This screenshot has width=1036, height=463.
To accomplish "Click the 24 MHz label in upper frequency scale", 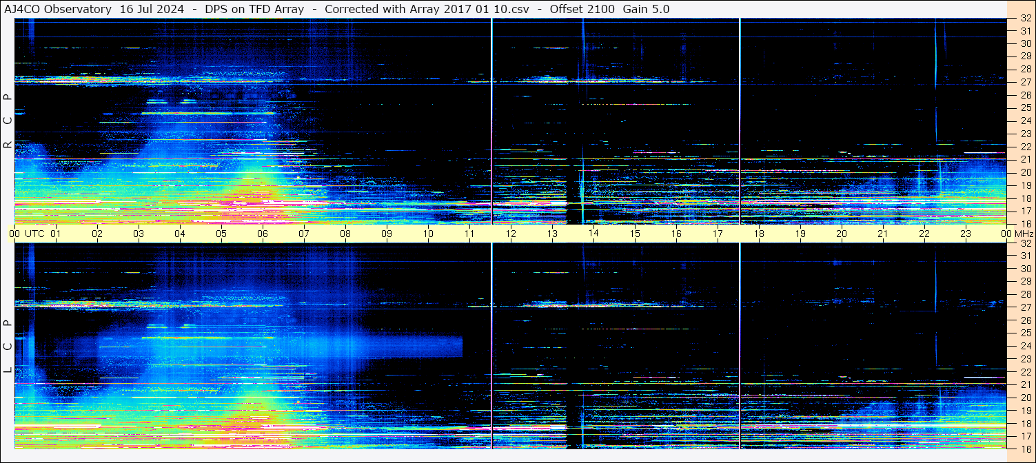I will (x=1026, y=121).
